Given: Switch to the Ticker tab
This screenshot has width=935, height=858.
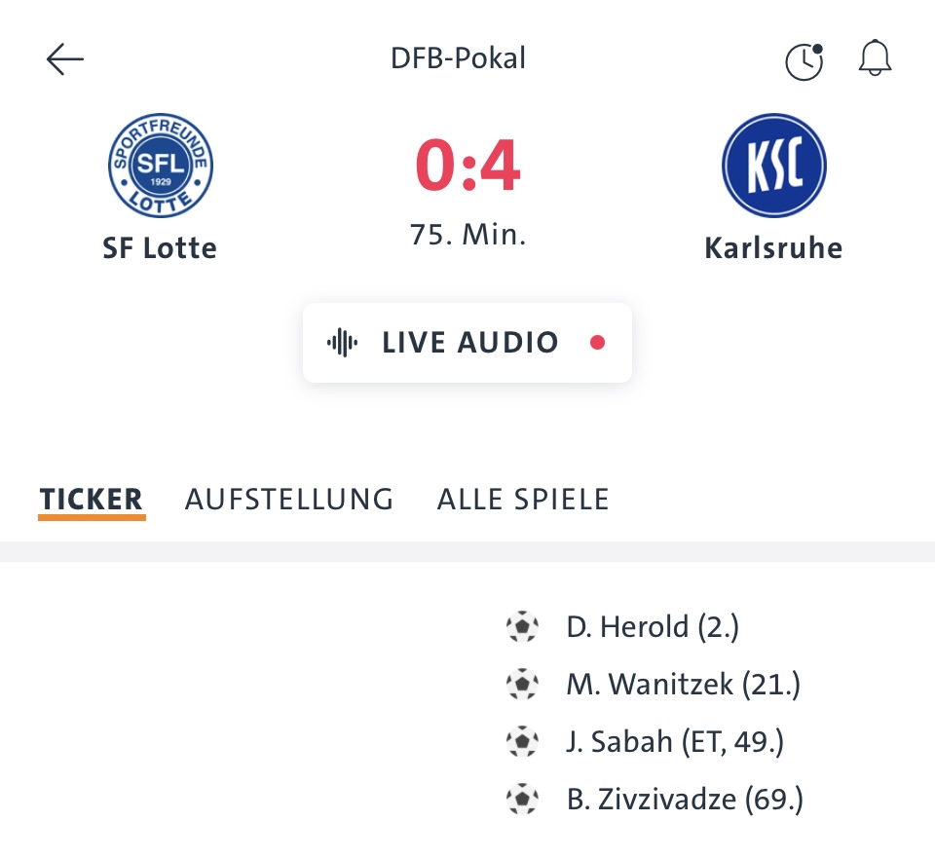Looking at the screenshot, I should (x=92, y=499).
